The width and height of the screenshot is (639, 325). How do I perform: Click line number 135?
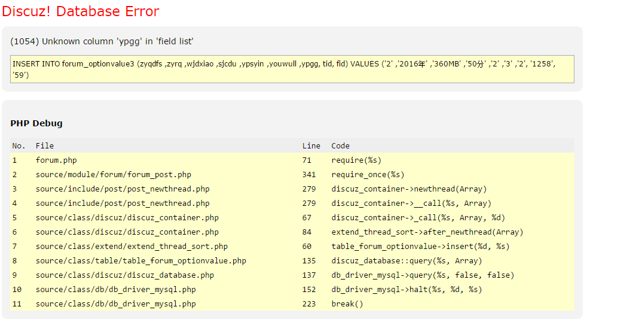(309, 260)
